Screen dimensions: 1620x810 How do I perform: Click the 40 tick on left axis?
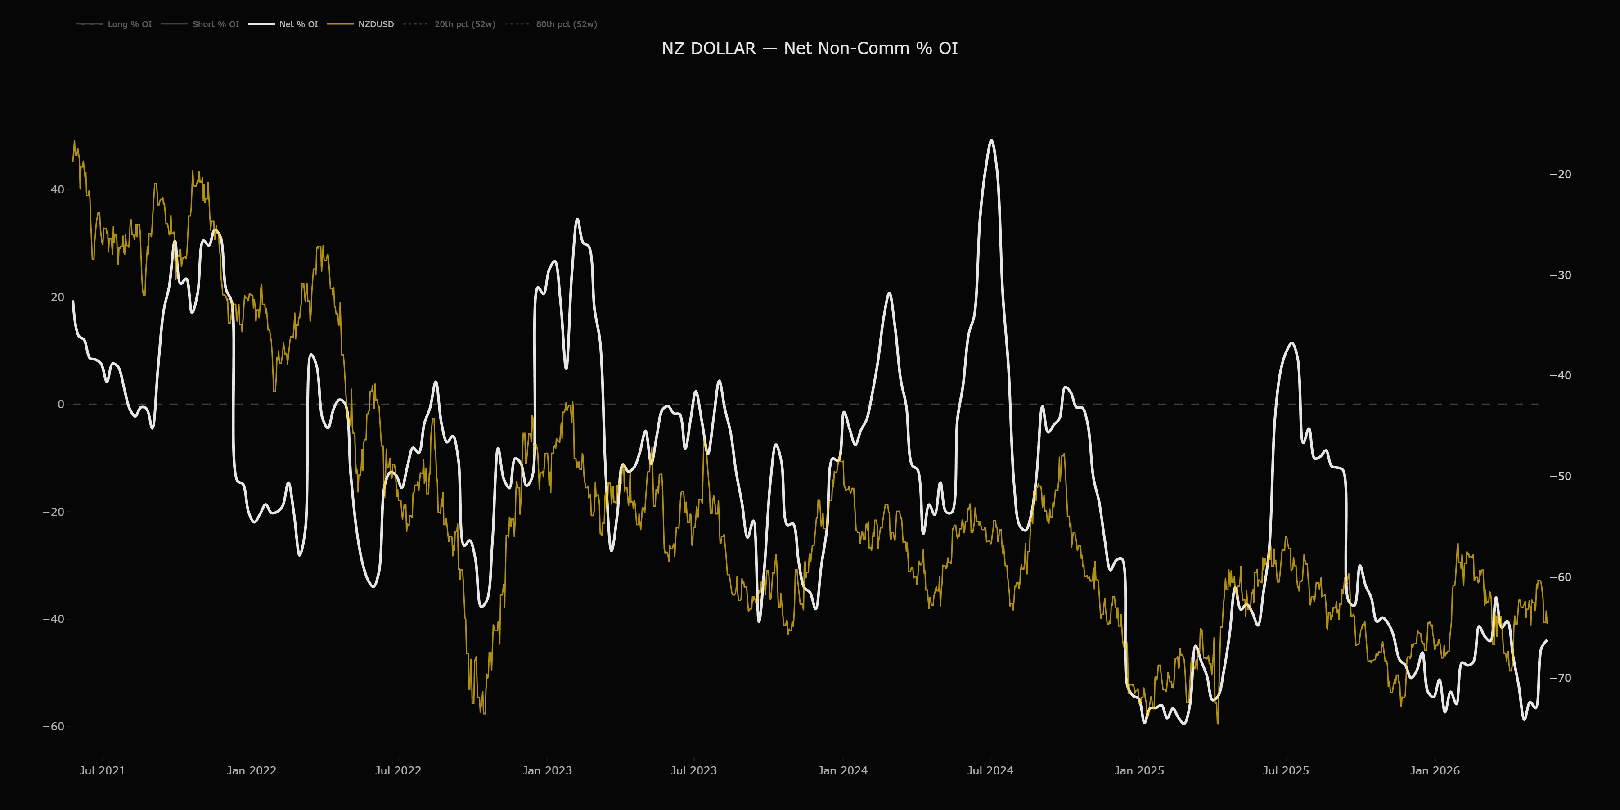(x=57, y=189)
